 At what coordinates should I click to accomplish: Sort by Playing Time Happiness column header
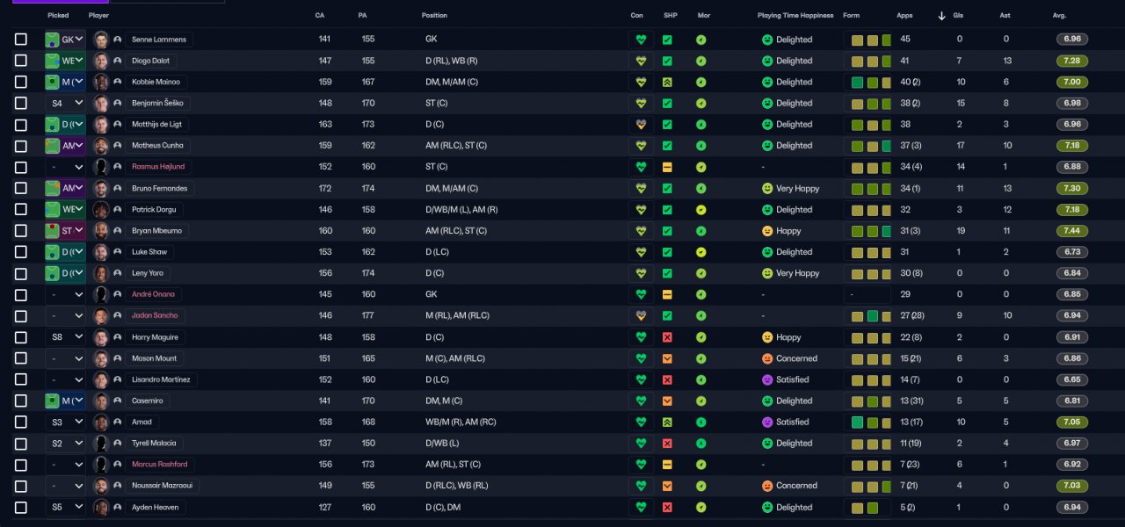click(x=795, y=16)
